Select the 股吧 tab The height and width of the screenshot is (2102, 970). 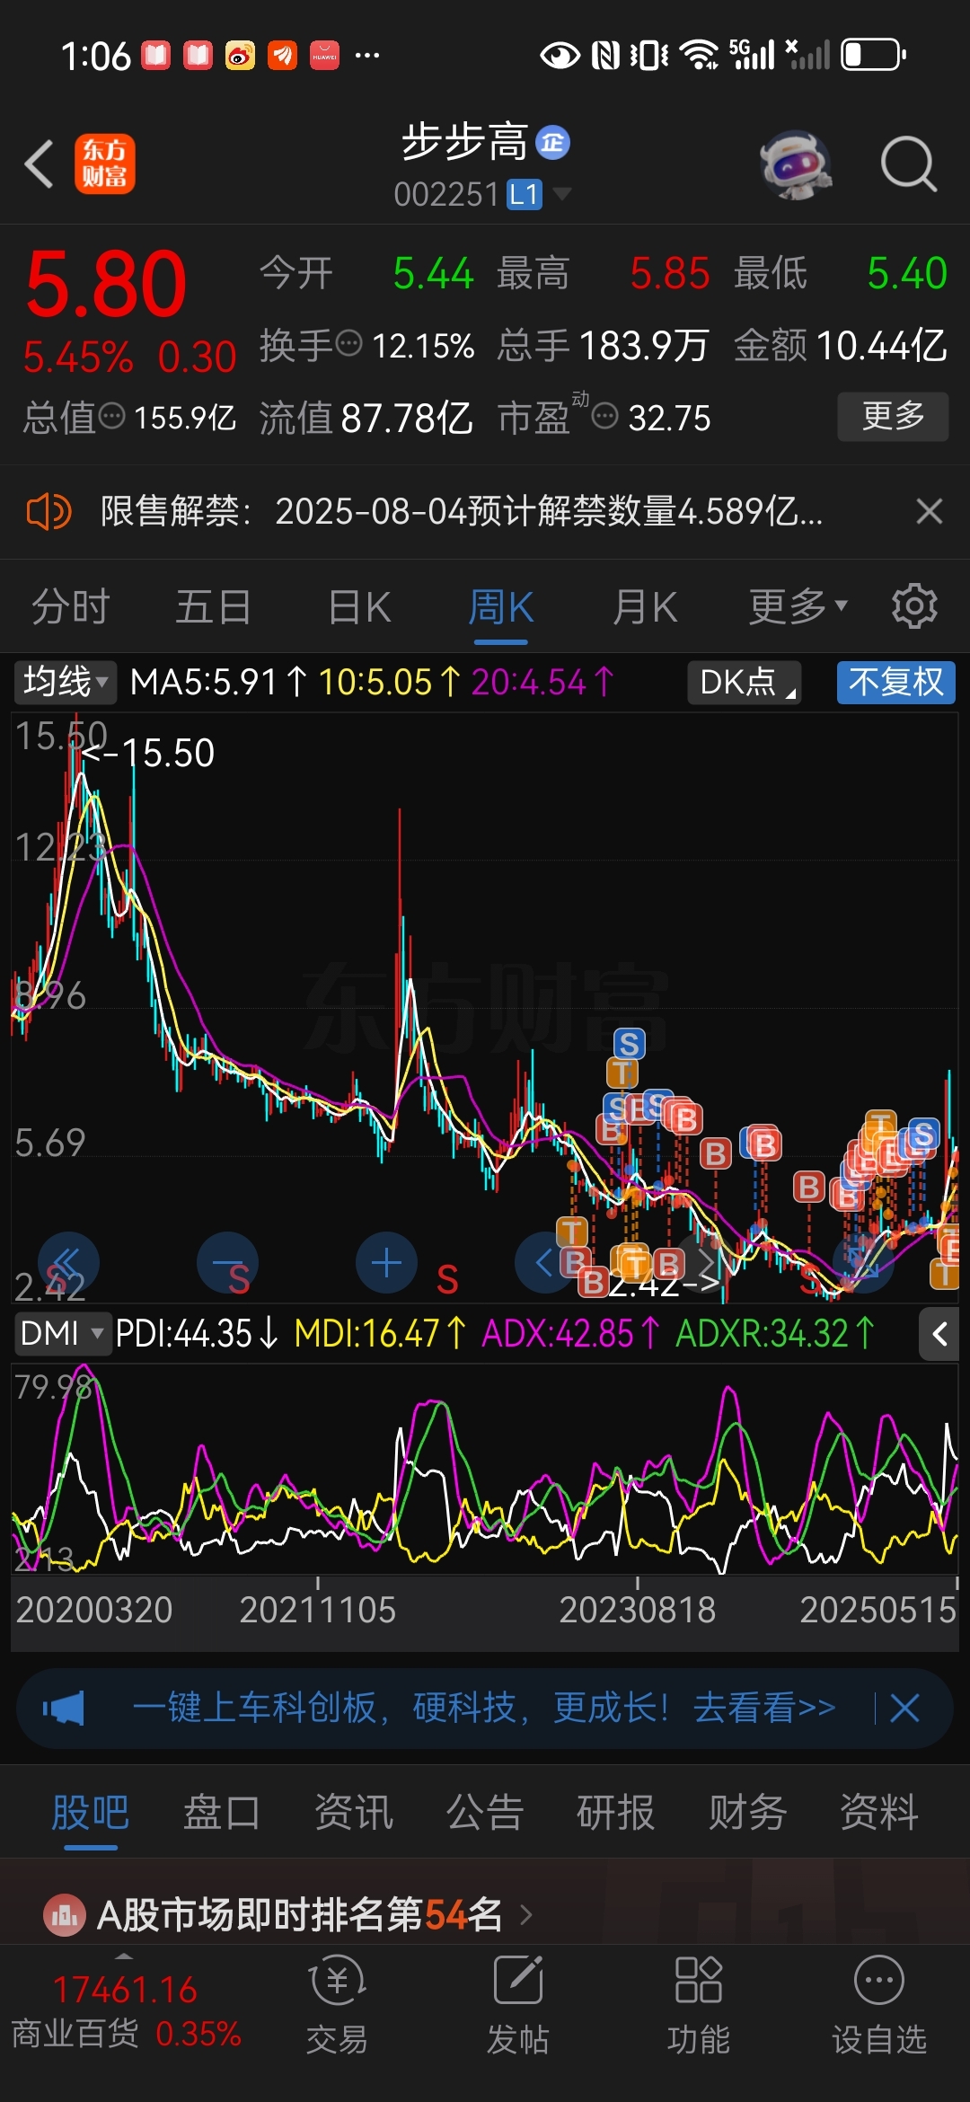[x=90, y=1812]
